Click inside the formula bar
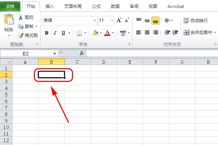Viewport: 218px width, 145px height. pyautogui.click(x=152, y=53)
